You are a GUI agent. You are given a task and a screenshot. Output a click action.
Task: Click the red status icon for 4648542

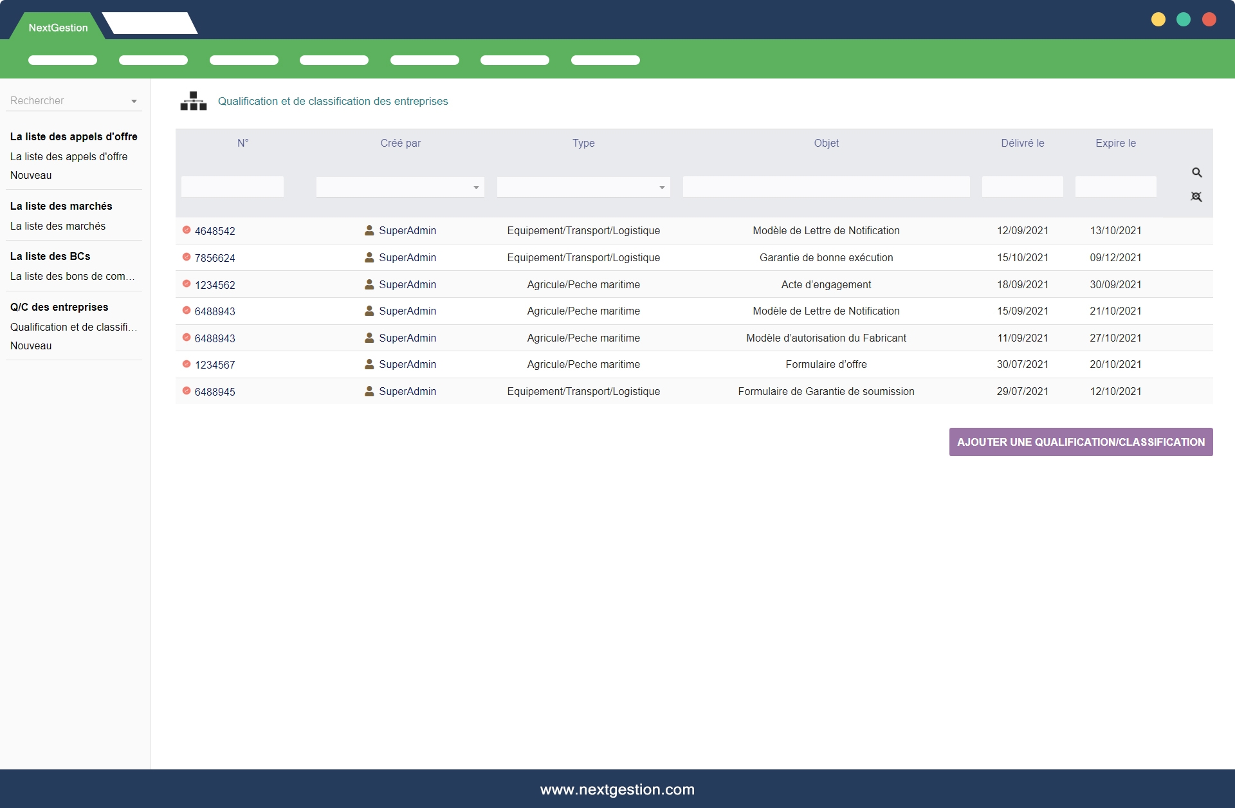click(x=187, y=230)
